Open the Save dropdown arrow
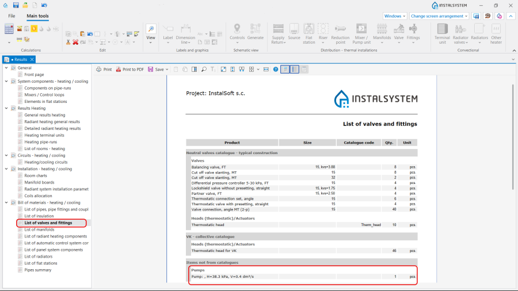This screenshot has height=291, width=518. coord(167,69)
